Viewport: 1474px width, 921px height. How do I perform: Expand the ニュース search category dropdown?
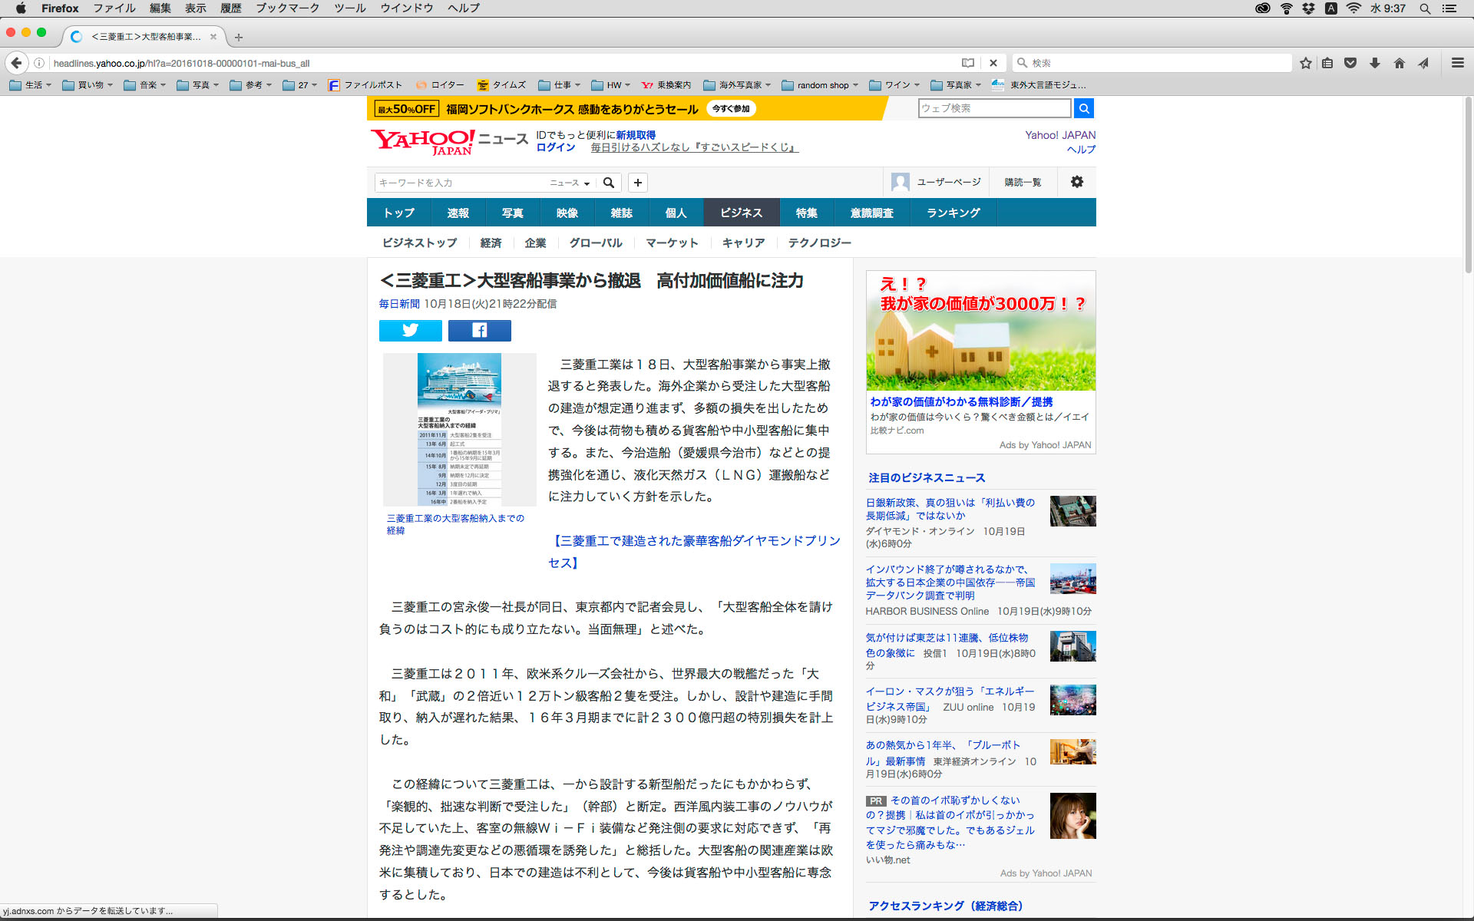tap(570, 183)
